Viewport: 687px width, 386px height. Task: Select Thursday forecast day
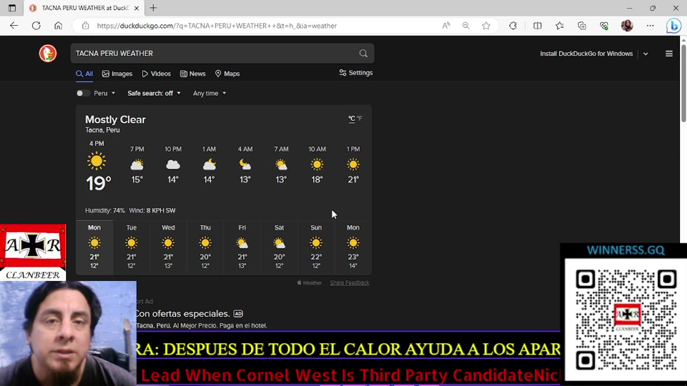(206, 247)
